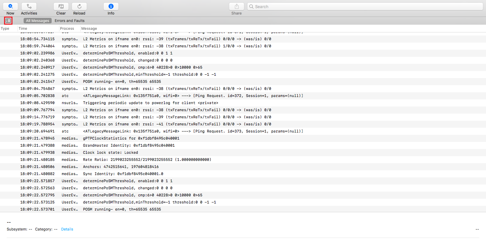
Task: Show the Info inspector
Action: [111, 6]
